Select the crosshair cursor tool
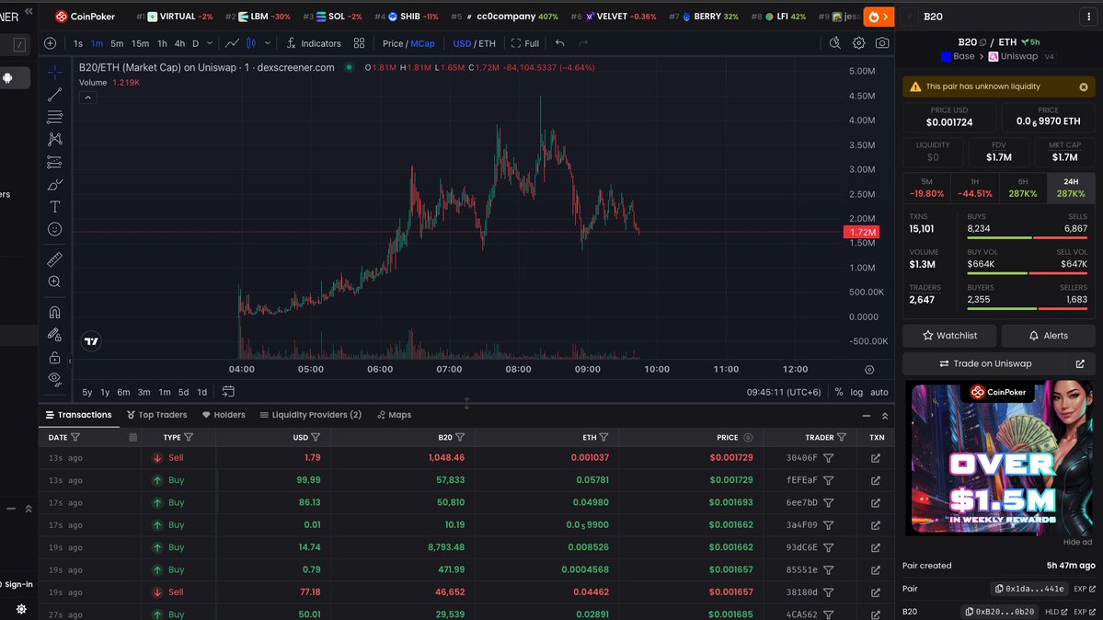This screenshot has height=620, width=1103. [x=55, y=73]
